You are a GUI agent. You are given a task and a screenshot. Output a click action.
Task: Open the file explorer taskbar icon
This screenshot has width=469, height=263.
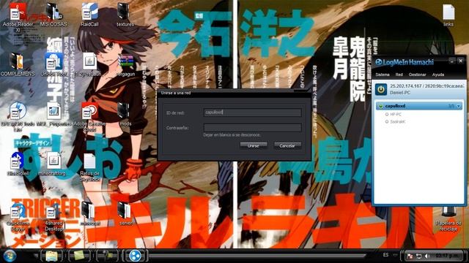[51, 256]
